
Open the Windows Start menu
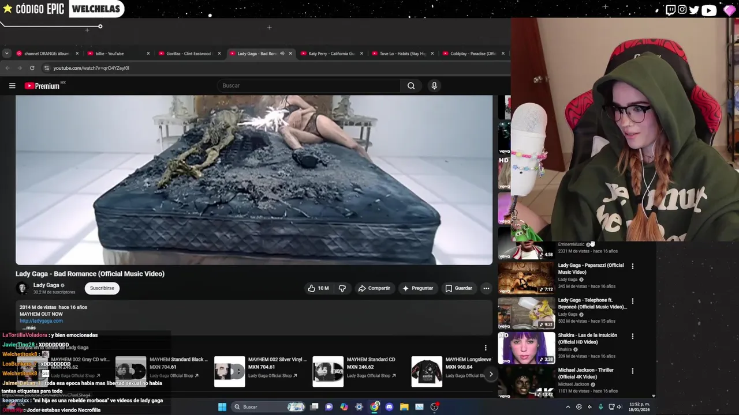coord(222,407)
